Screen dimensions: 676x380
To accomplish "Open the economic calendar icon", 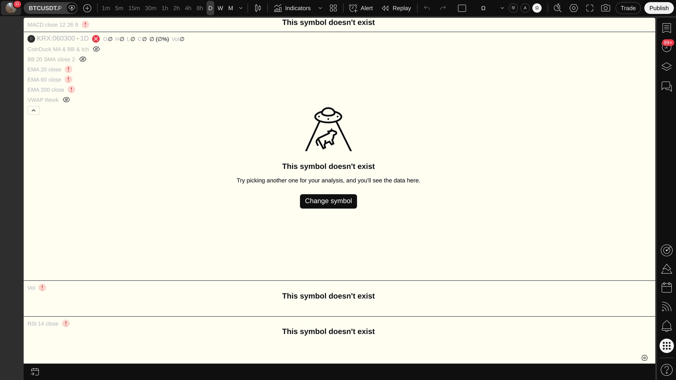I will (666, 288).
